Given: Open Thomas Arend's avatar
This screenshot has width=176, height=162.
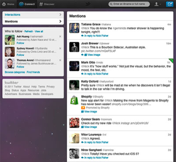Looking at the screenshot, I should pos(10,63).
